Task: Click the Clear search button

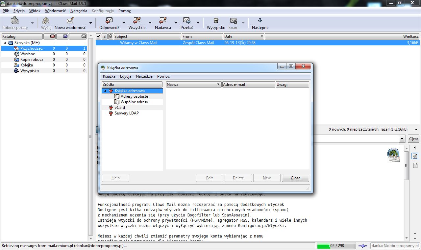Action: pos(413,139)
